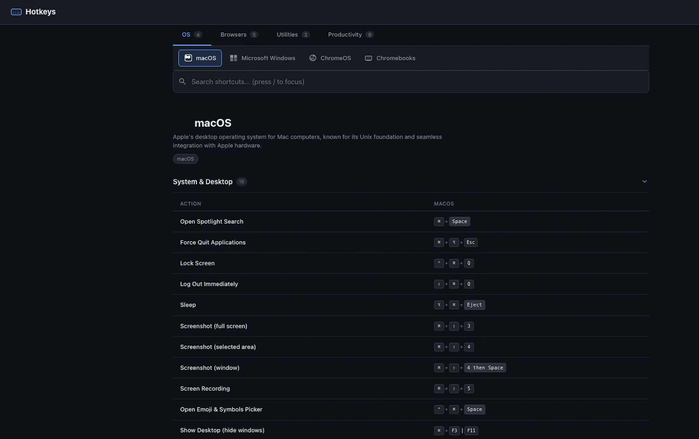Click the magnifier icon in search box
This screenshot has height=439, width=699.
click(183, 82)
